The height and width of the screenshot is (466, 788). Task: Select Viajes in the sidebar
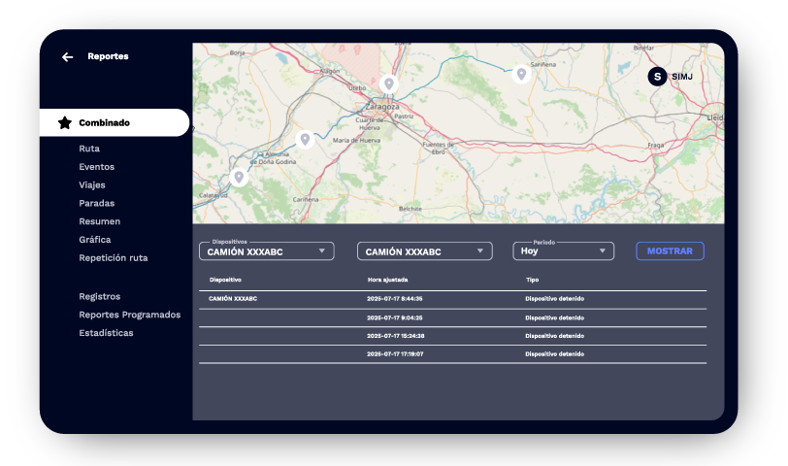click(x=92, y=184)
